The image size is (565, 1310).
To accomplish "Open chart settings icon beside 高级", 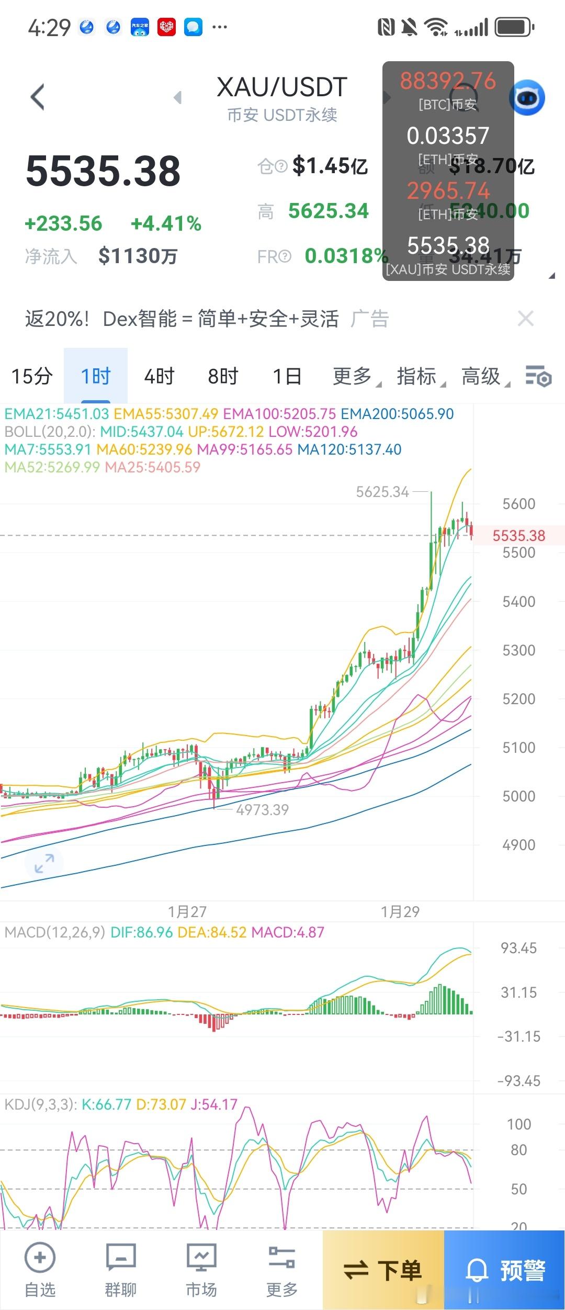I will [x=538, y=376].
